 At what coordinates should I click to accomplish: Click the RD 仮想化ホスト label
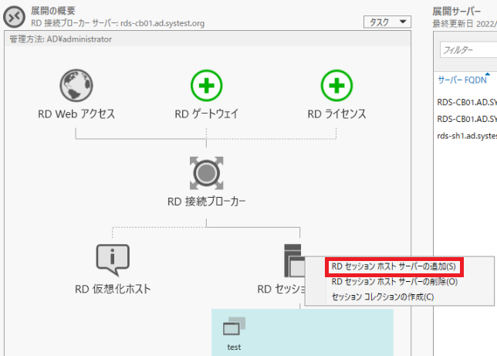coord(113,289)
